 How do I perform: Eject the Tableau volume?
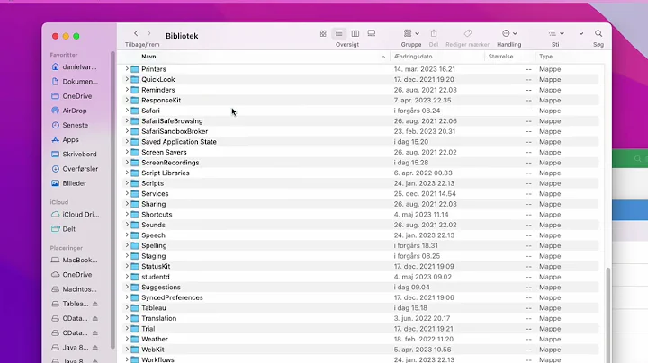pos(95,304)
